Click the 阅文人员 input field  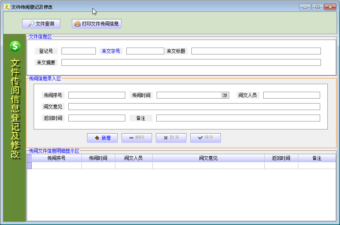pos(291,95)
